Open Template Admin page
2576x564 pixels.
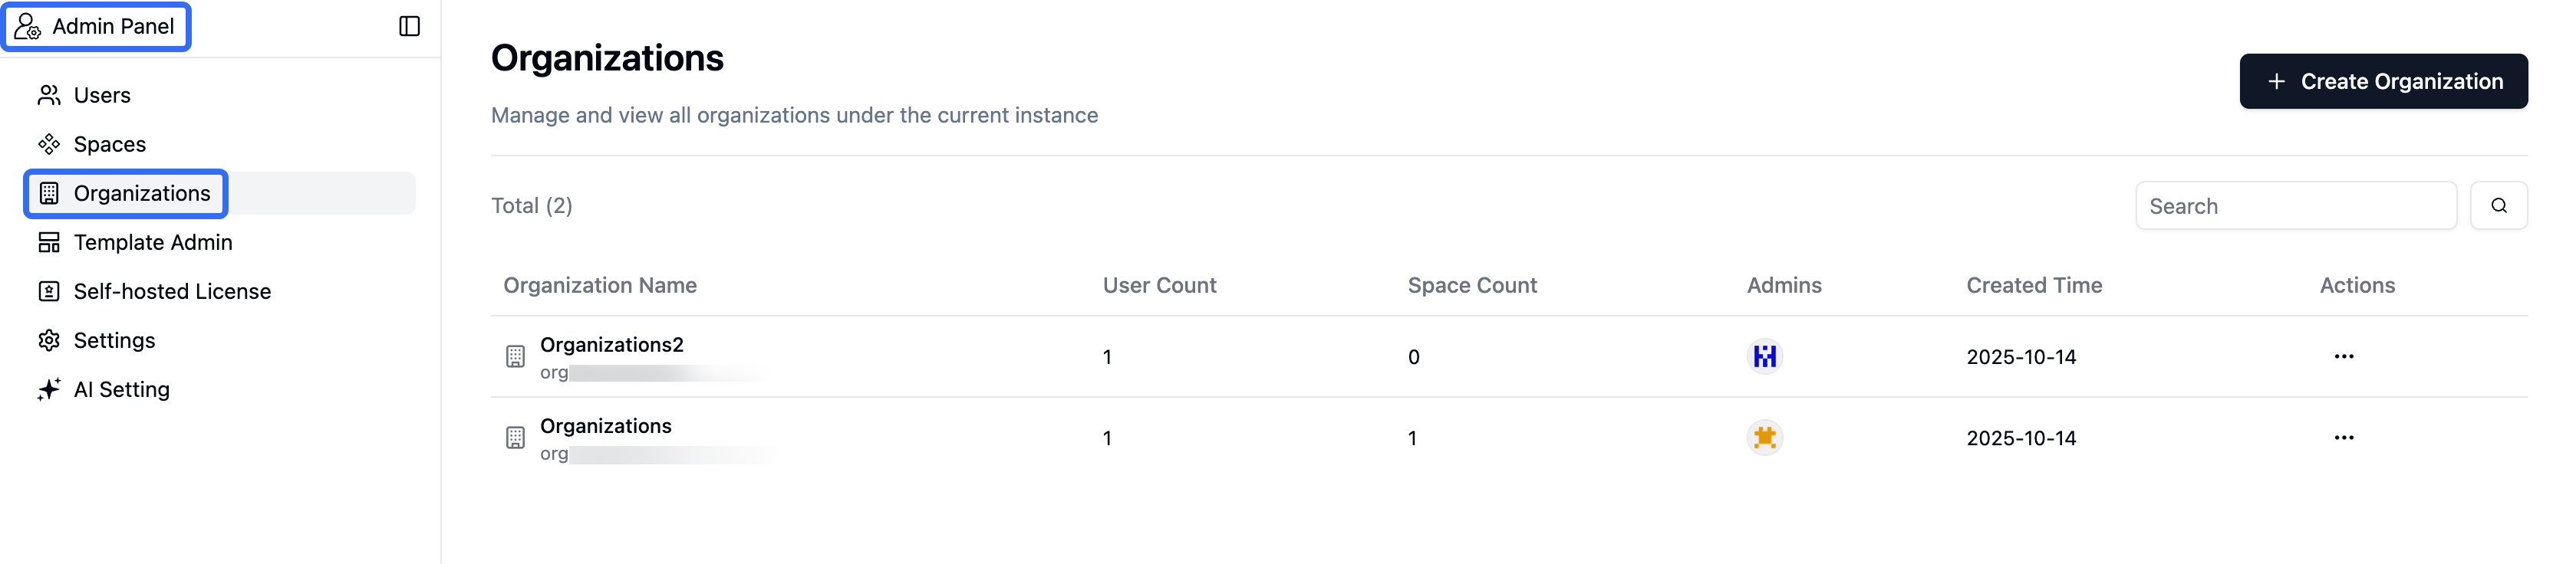click(152, 241)
